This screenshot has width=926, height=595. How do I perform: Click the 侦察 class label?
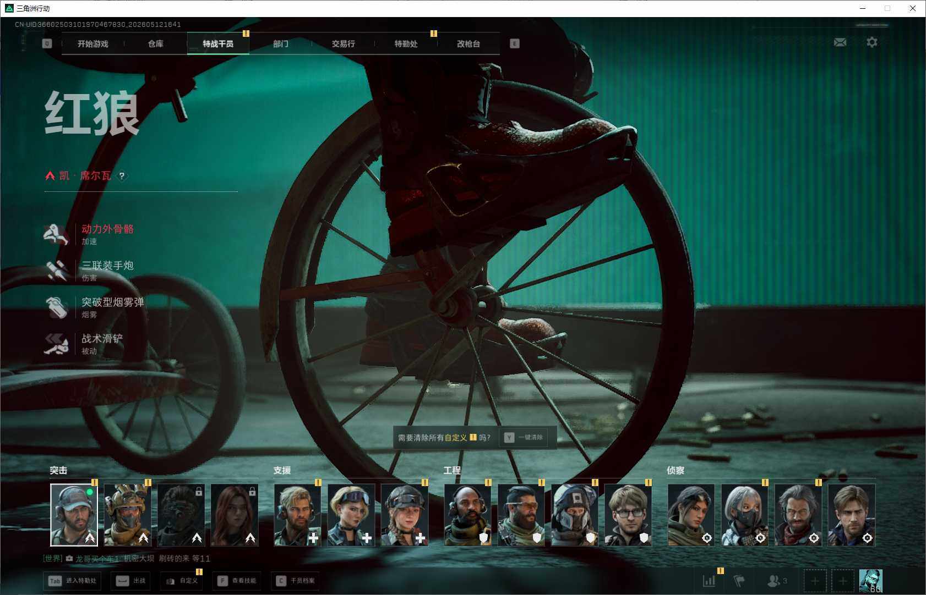tap(676, 470)
